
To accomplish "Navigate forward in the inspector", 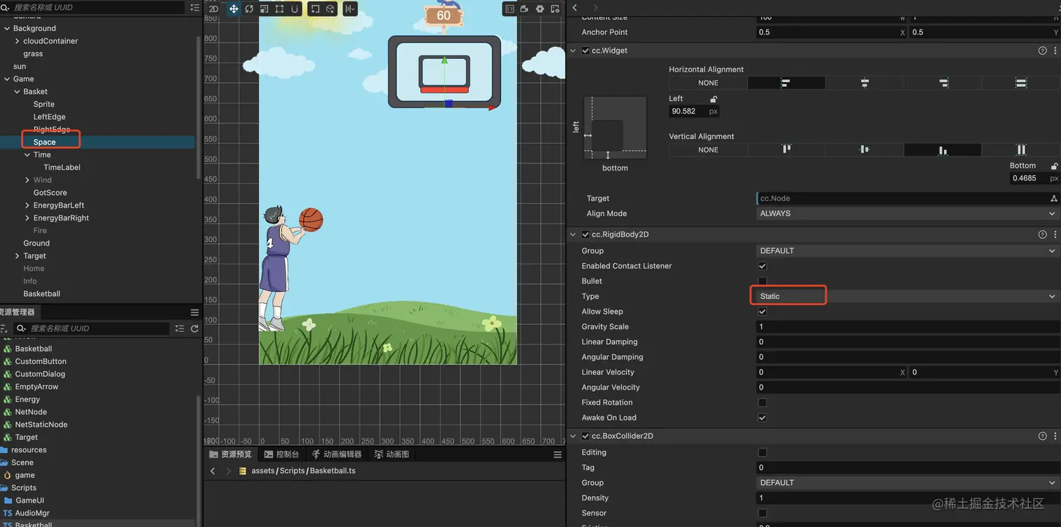I will tap(595, 7).
